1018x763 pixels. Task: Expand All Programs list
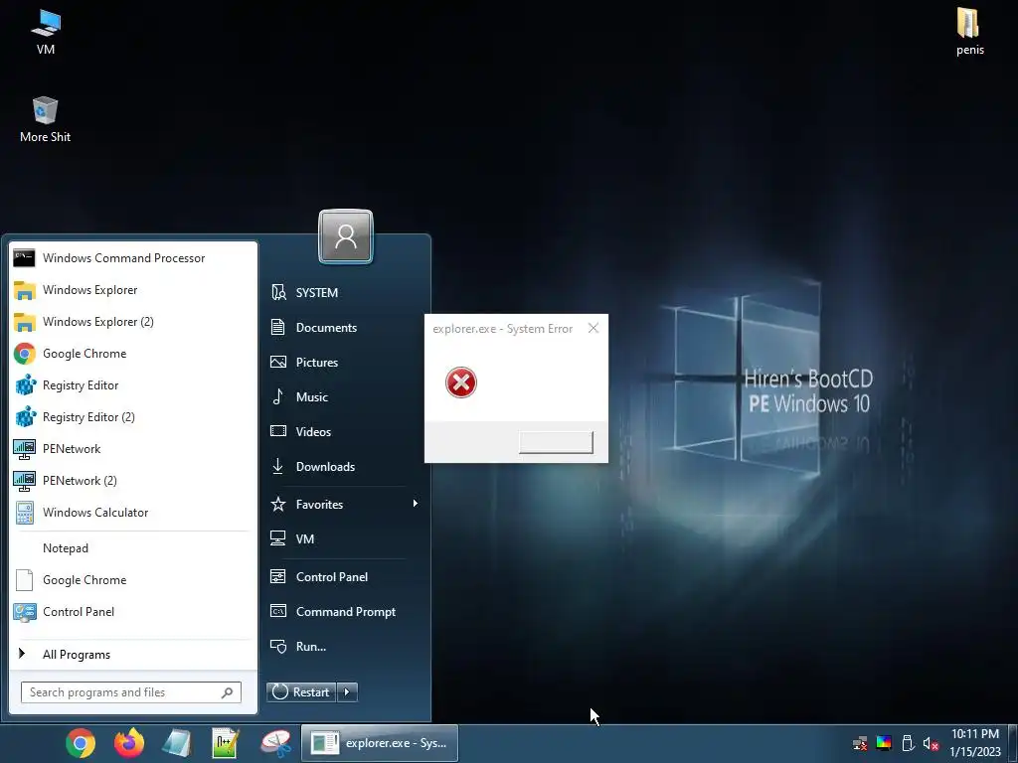[134, 655]
